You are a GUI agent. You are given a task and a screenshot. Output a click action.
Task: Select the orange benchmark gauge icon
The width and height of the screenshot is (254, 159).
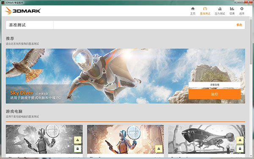tap(205, 9)
